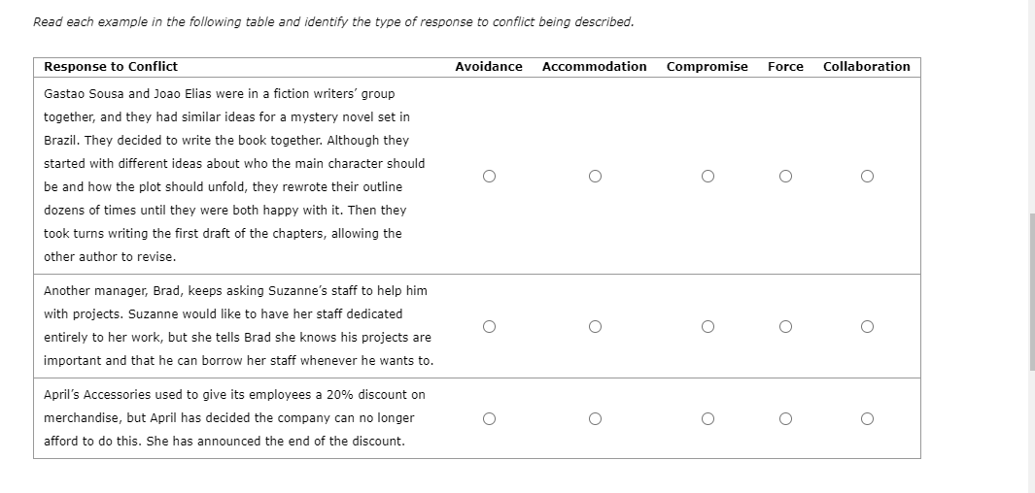Screen dimensions: 1035x493
Task: Select Compromise for the Gastao Sousa example
Action: pyautogui.click(x=707, y=176)
